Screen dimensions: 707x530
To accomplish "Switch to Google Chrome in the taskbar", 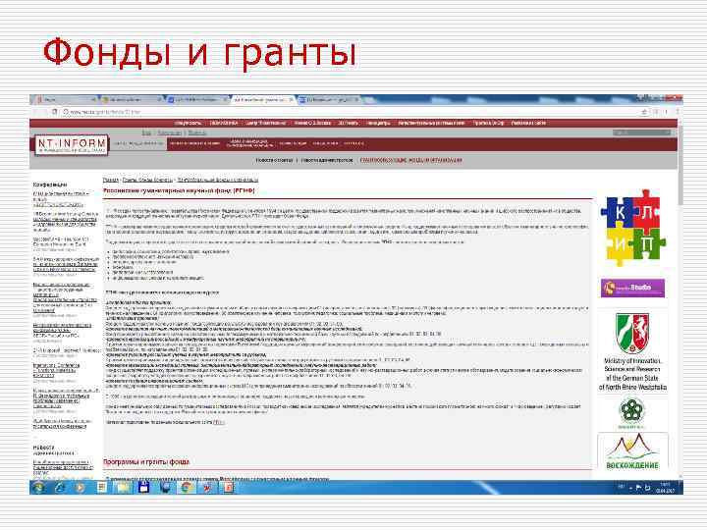I will (187, 487).
